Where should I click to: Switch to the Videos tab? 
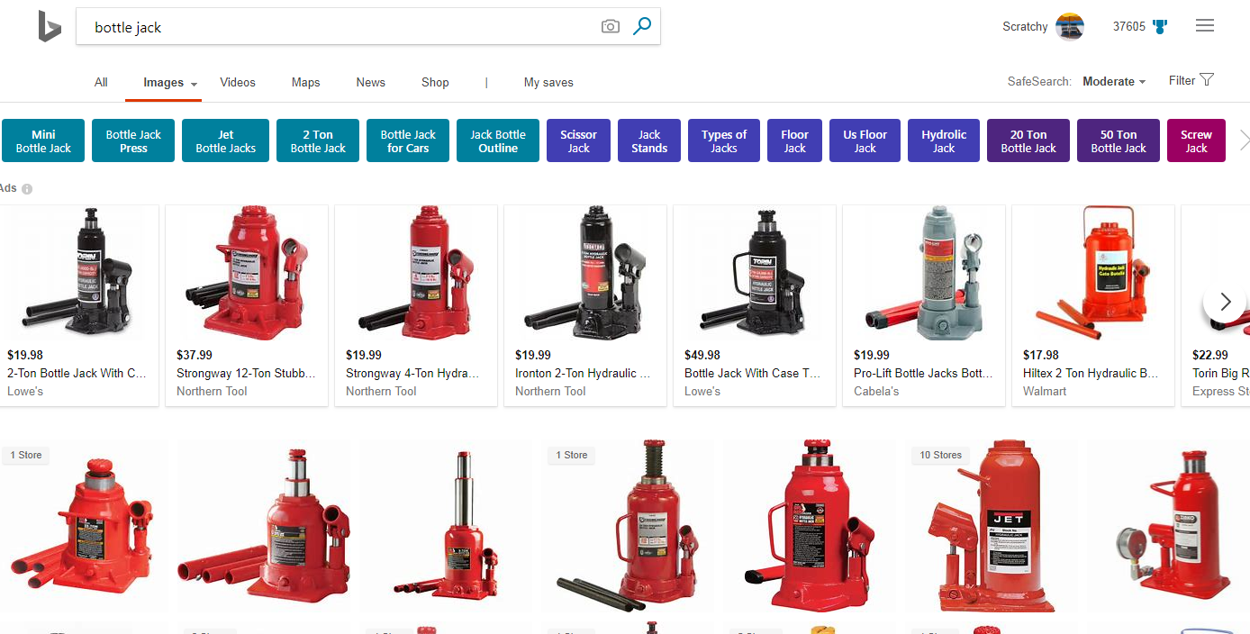click(238, 82)
